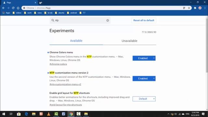
Task: Follow the #chrome-colors link
Action: [58, 64]
